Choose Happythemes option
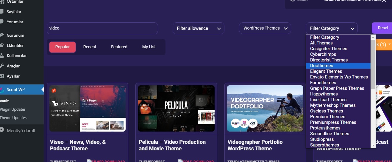This screenshot has height=162, width=392. coord(338,94)
